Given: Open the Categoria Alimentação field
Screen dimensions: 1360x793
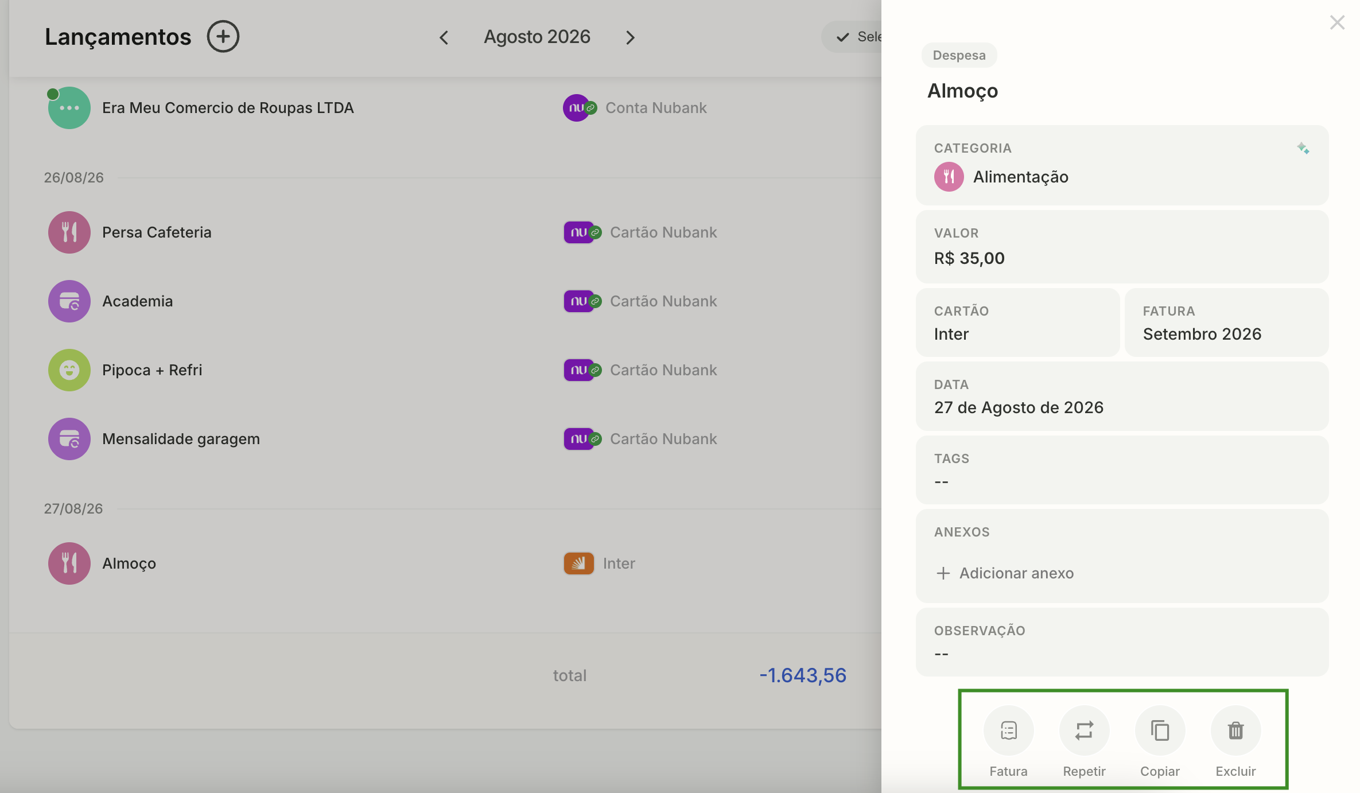Looking at the screenshot, I should [x=1122, y=165].
